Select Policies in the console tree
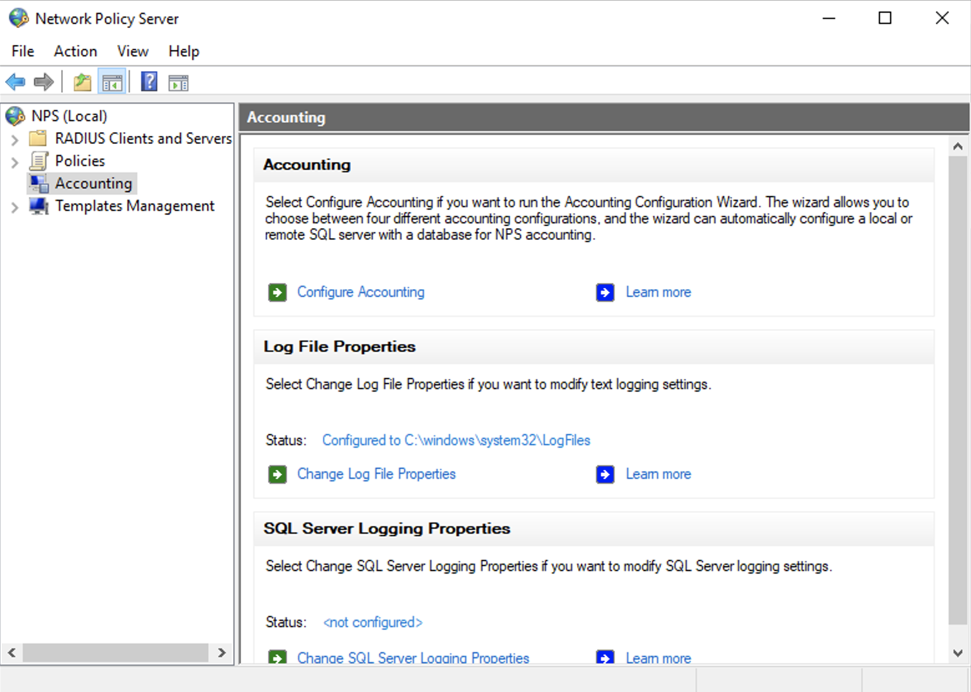Screen dimensions: 971x692 (x=80, y=161)
